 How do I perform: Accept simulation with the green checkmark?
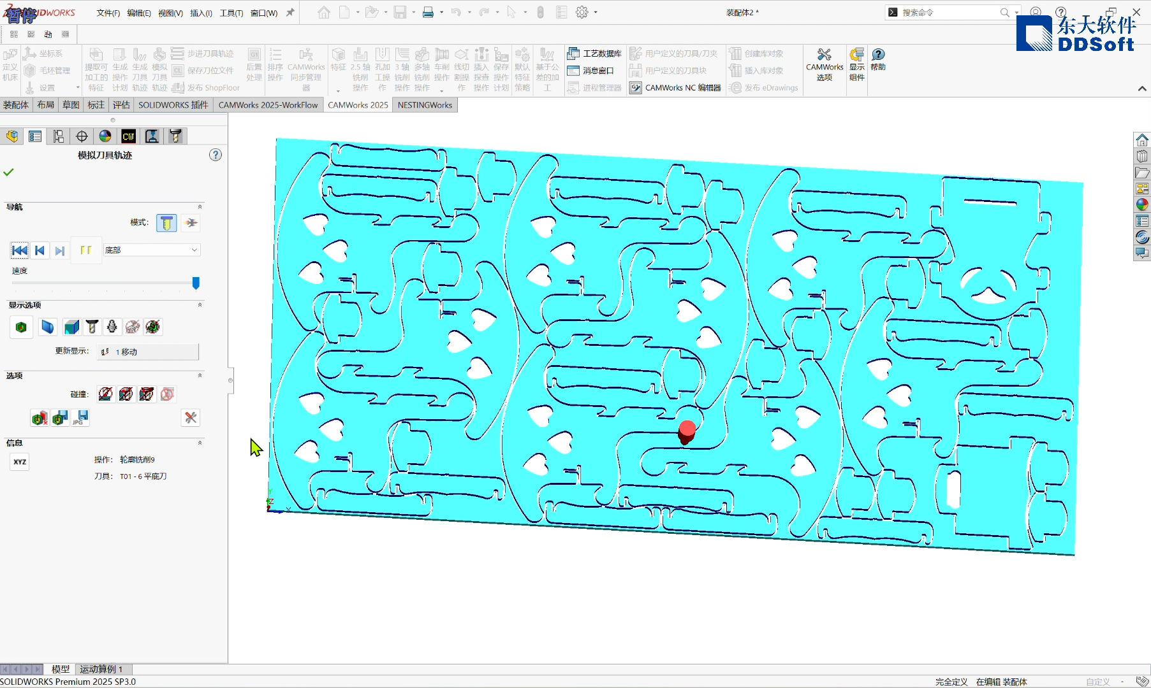pos(8,172)
